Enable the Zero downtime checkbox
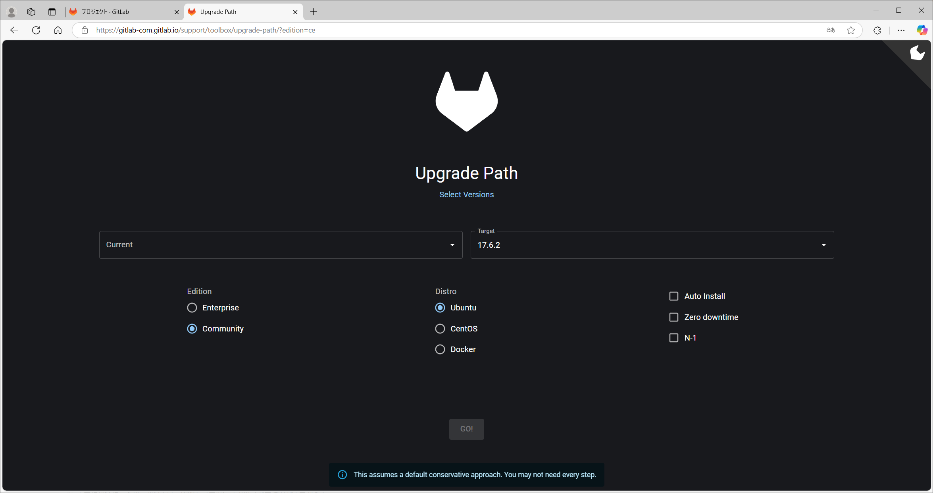The height and width of the screenshot is (493, 933). pos(673,317)
